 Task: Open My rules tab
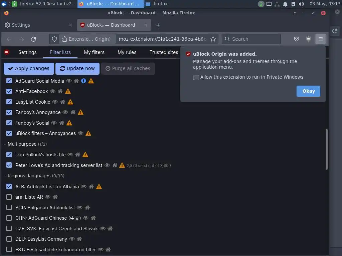point(127,52)
